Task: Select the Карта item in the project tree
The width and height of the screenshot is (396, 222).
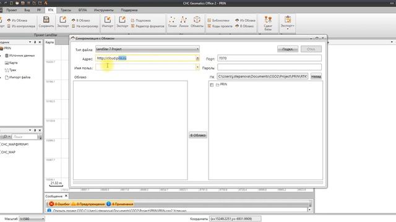Action: click(x=11, y=63)
